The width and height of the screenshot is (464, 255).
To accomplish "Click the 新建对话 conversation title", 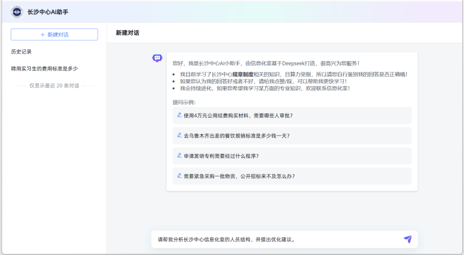I will point(127,33).
